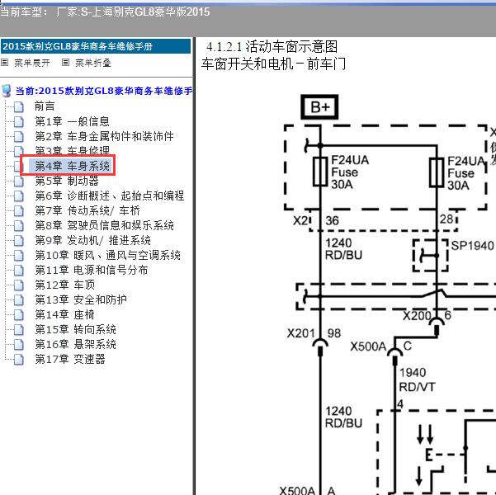Screen dimensions: 496x495
Task: Click the page icon next to 第7章
Action: tap(19, 211)
